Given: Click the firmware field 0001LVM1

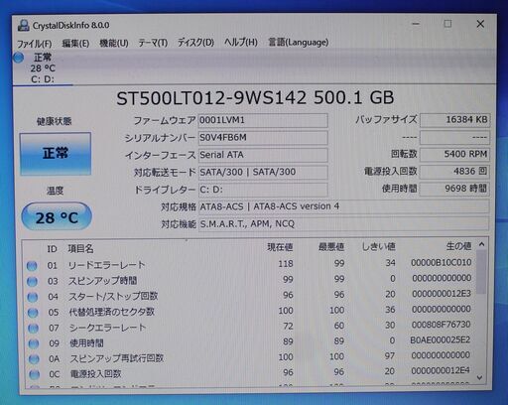Looking at the screenshot, I should pyautogui.click(x=263, y=120).
